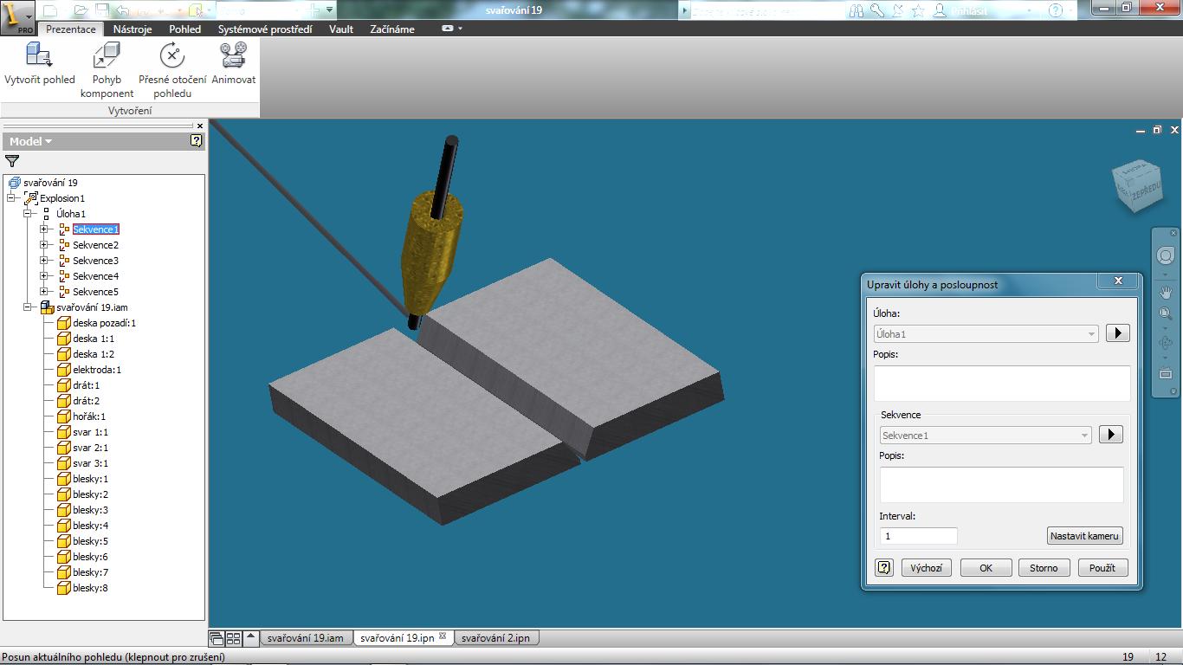Image resolution: width=1183 pixels, height=665 pixels.
Task: Open the steering wheel on navigation bar
Action: [1166, 257]
